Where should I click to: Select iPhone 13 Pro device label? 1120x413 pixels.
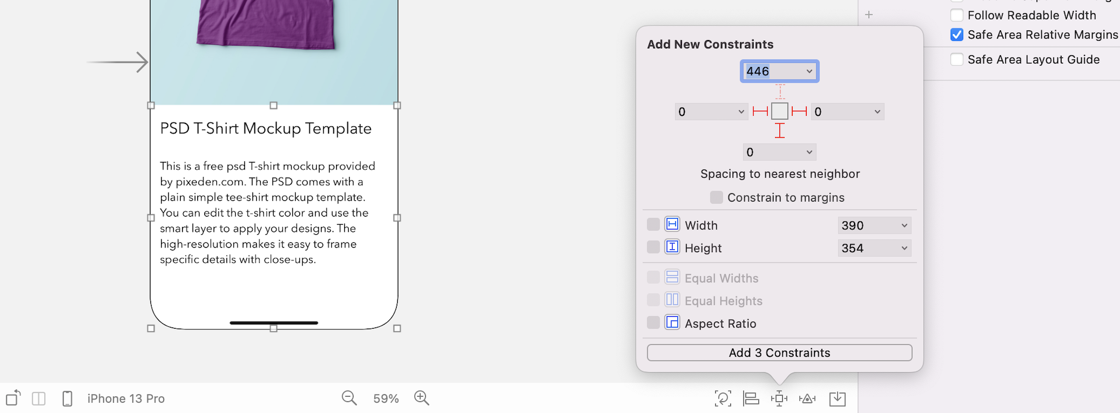point(126,398)
